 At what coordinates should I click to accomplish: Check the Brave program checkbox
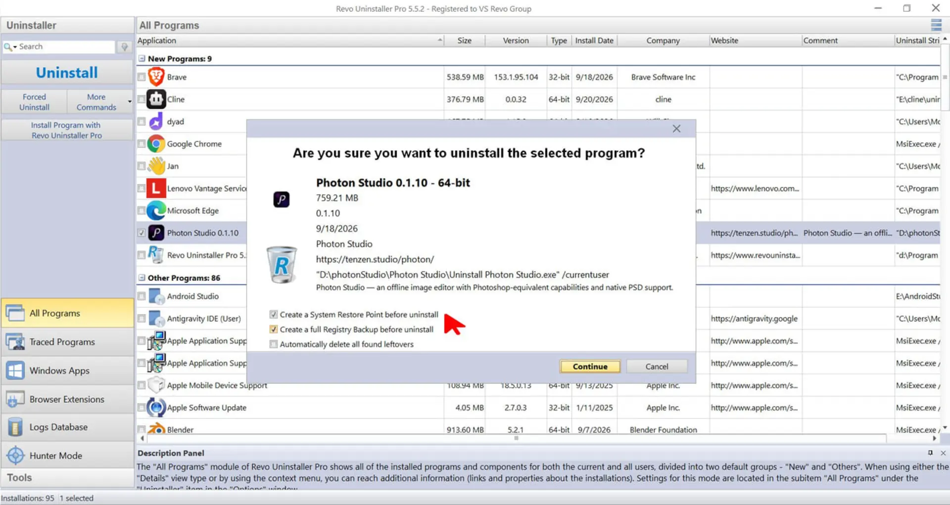[142, 77]
